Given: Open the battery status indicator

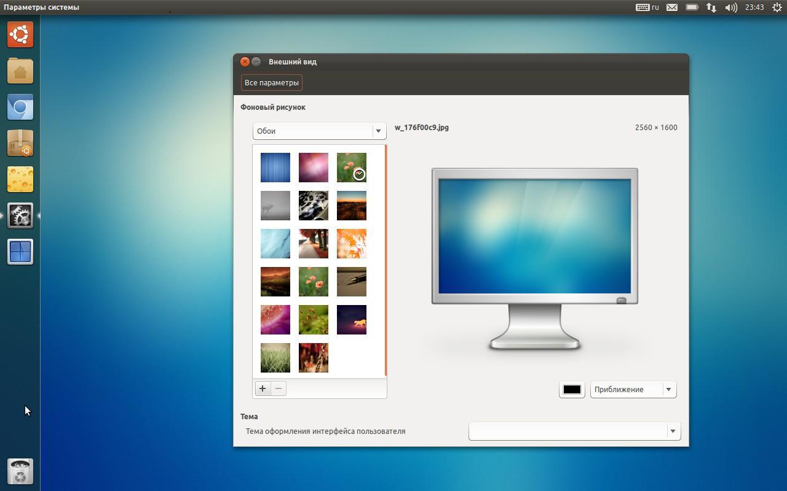Looking at the screenshot, I should click(692, 7).
